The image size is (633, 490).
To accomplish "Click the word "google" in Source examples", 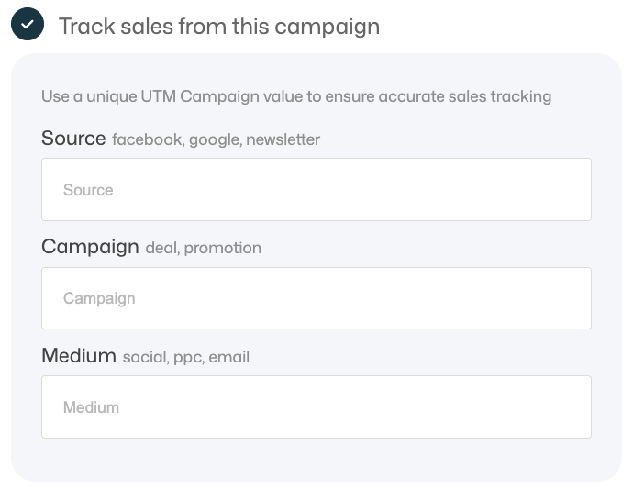I will [x=215, y=140].
